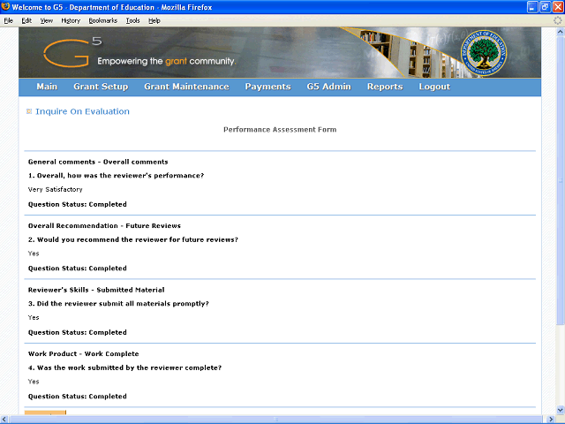
Task: Open the Grant Maintenance navigation tab
Action: click(x=186, y=87)
